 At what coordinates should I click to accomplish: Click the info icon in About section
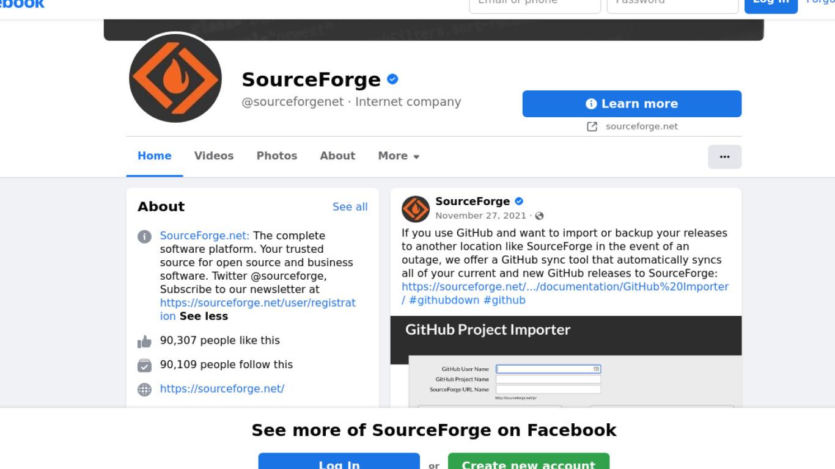click(144, 236)
